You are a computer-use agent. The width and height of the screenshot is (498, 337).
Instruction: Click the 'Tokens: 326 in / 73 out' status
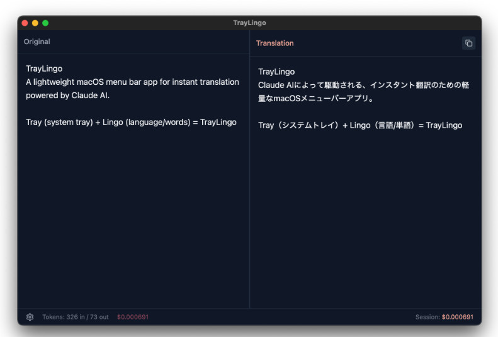tap(76, 317)
